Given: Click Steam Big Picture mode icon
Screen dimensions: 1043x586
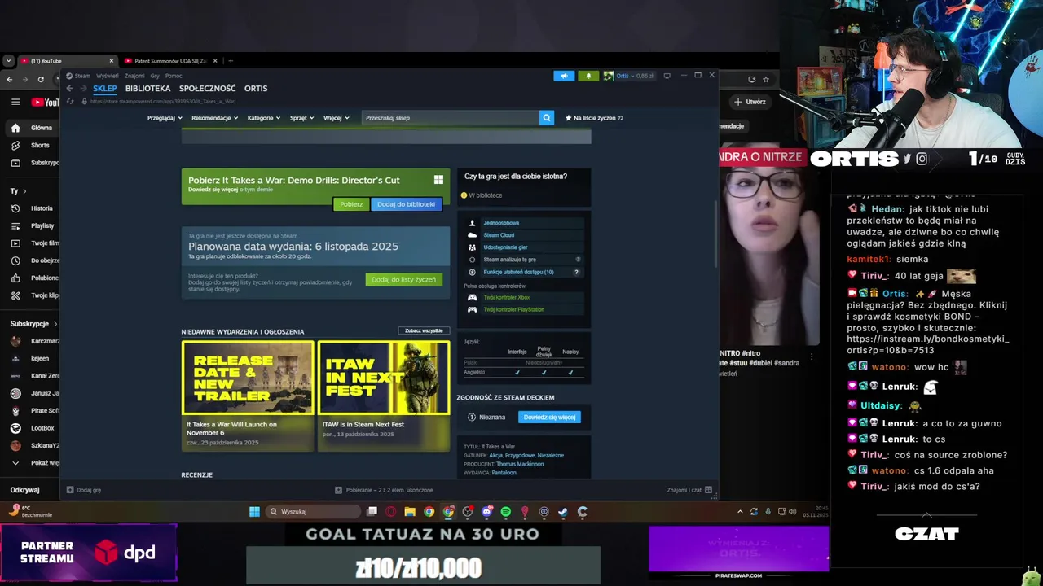Looking at the screenshot, I should (667, 76).
